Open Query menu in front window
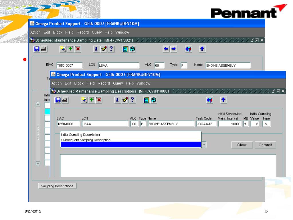The image size is (293, 220). pos(118,83)
